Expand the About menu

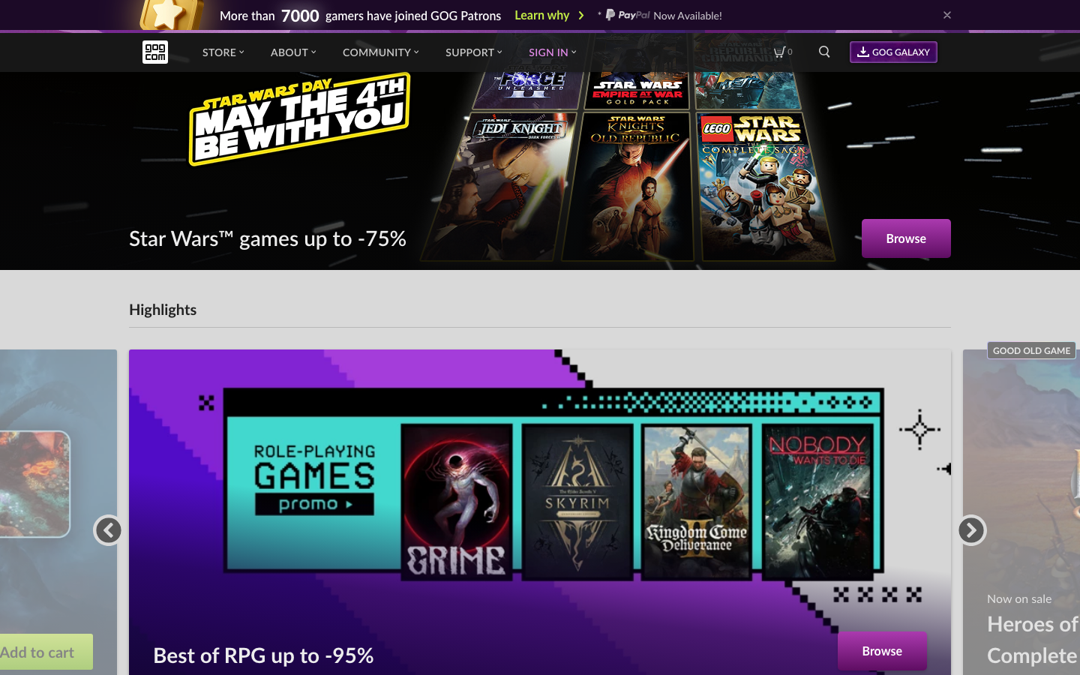293,52
